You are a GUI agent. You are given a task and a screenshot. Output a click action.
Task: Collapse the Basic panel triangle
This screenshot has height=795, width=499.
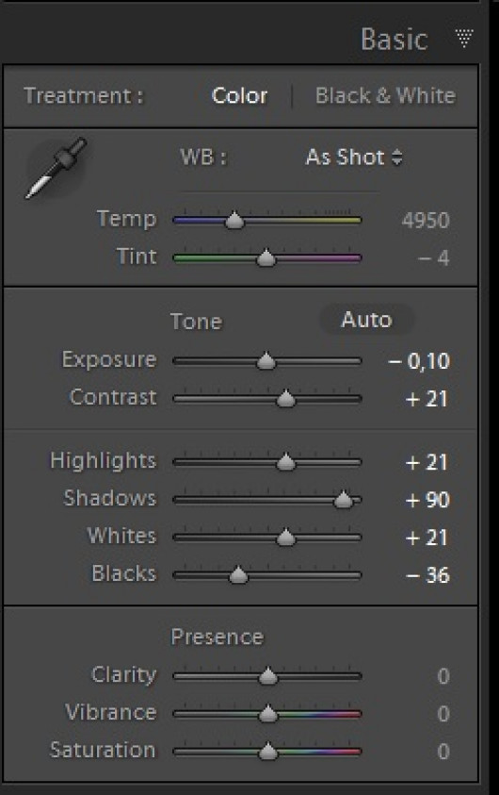pos(463,38)
